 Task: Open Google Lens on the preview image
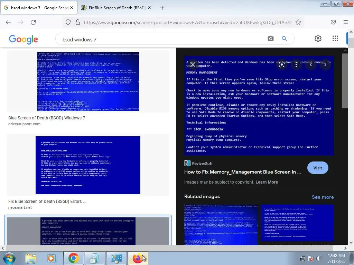(x=281, y=65)
